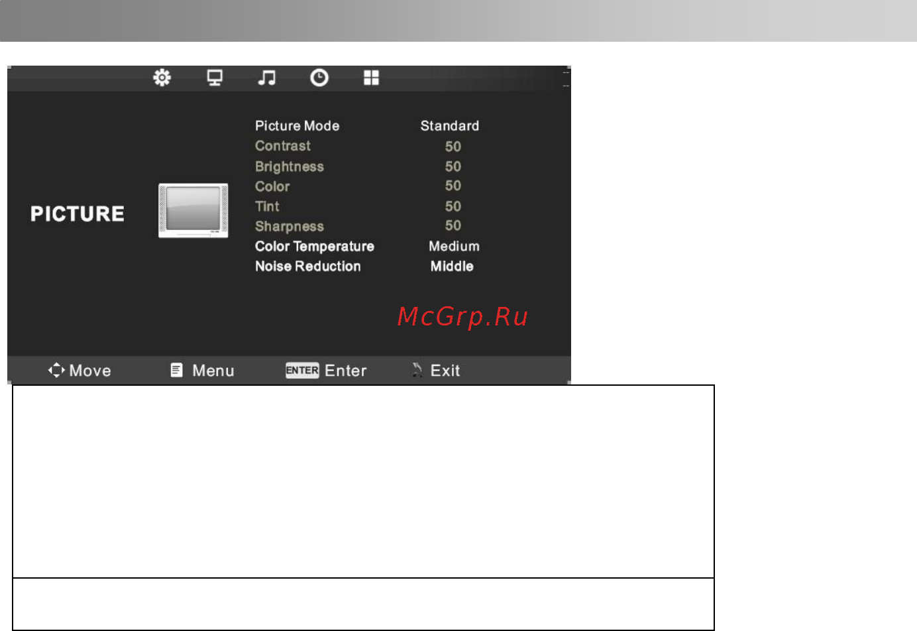The image size is (917, 631).
Task: Change the Medium color temperature value
Action: pyautogui.click(x=454, y=247)
